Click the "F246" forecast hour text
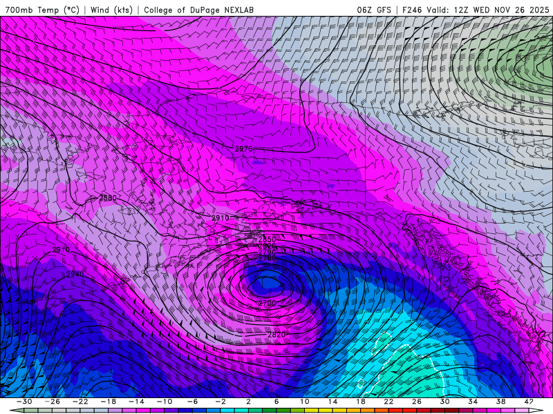Viewport: 553px width, 414px height. click(412, 10)
